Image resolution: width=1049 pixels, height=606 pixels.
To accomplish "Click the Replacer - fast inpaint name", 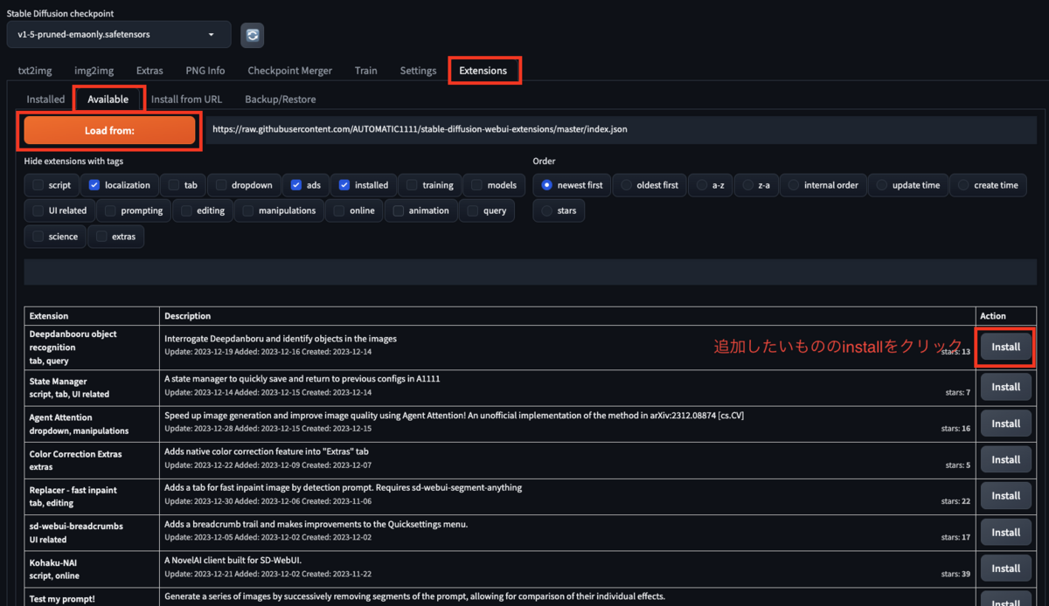I will click(73, 490).
